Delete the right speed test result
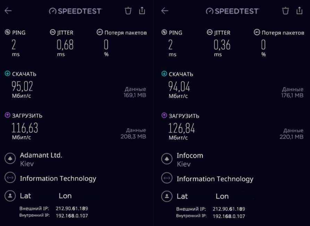 [x=285, y=11]
